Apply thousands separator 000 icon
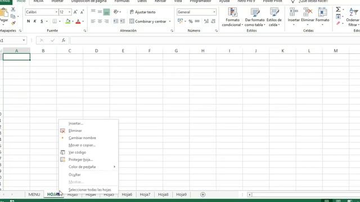Image resolution: width=360 pixels, height=202 pixels. [x=197, y=21]
